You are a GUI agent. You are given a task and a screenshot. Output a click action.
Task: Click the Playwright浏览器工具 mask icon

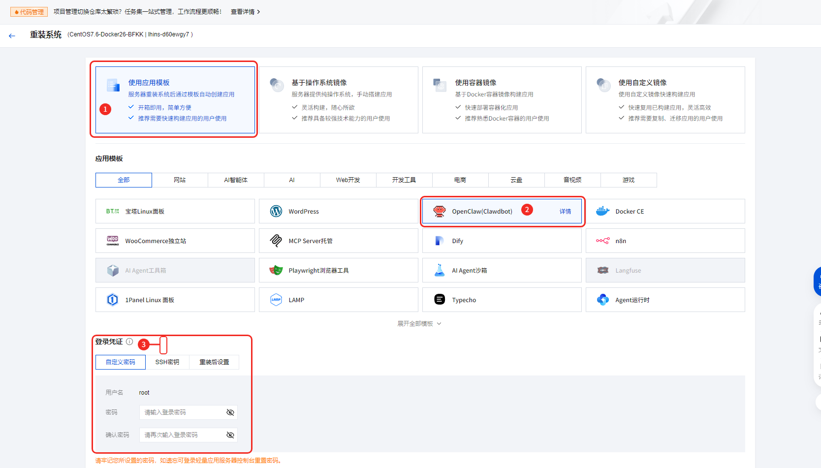click(276, 270)
